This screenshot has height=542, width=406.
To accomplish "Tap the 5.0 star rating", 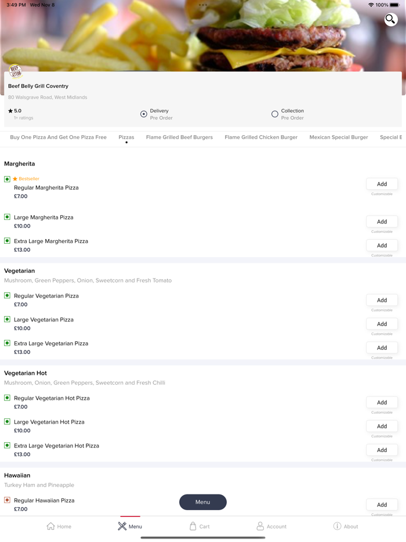I will click(15, 111).
